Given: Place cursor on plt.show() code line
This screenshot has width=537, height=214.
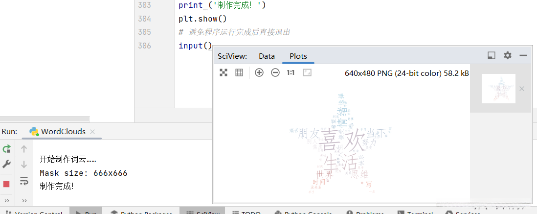Looking at the screenshot, I should [x=202, y=19].
